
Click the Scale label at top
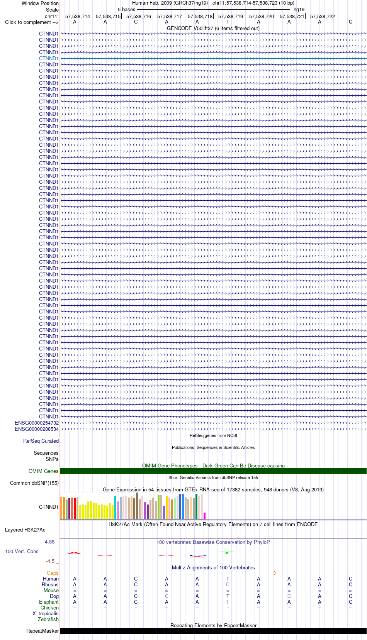(x=52, y=10)
